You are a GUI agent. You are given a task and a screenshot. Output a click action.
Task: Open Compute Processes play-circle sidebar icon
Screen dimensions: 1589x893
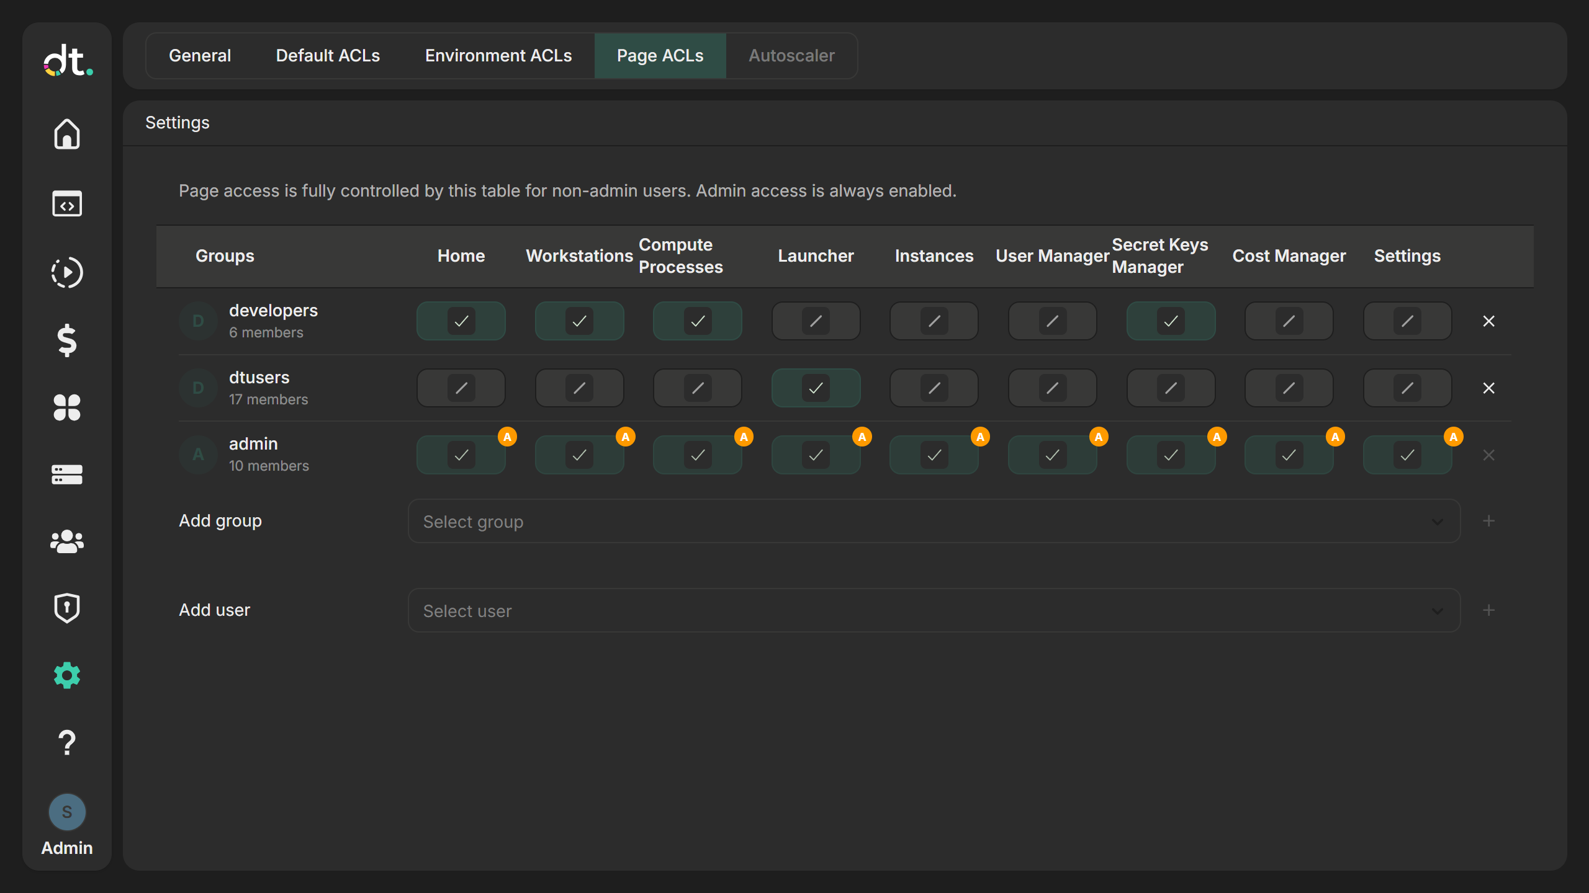point(67,272)
